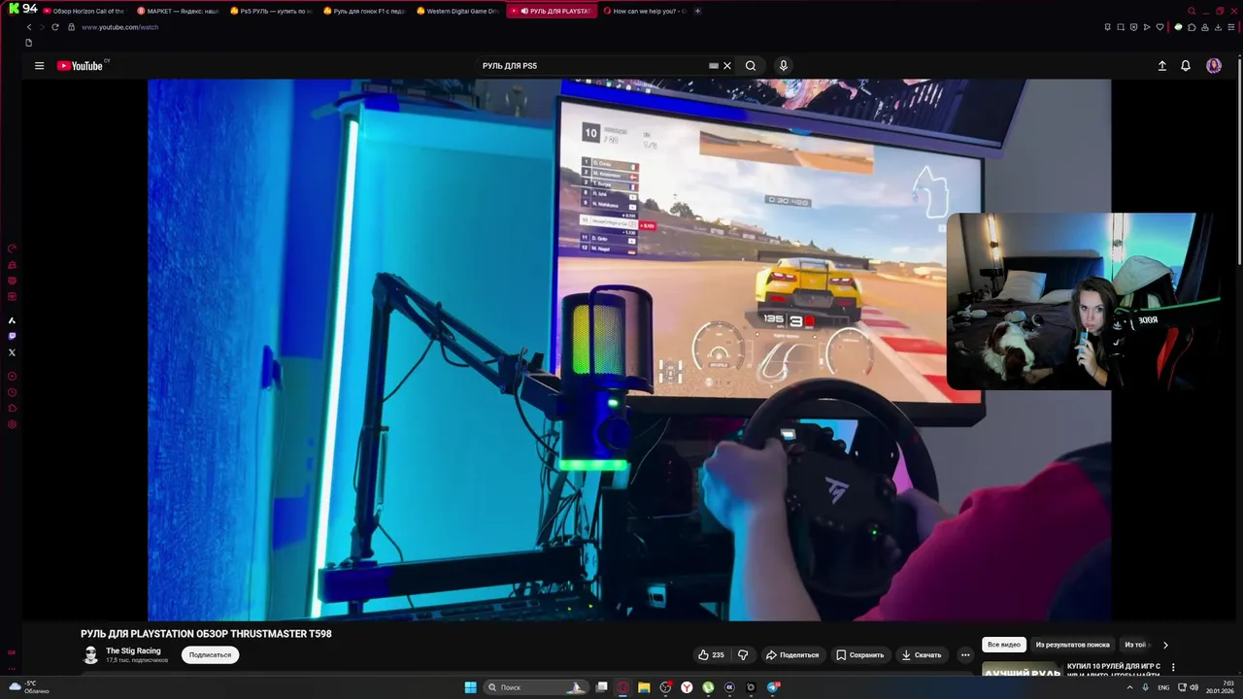
Task: Start voice search with microphone icon
Action: tap(784, 66)
